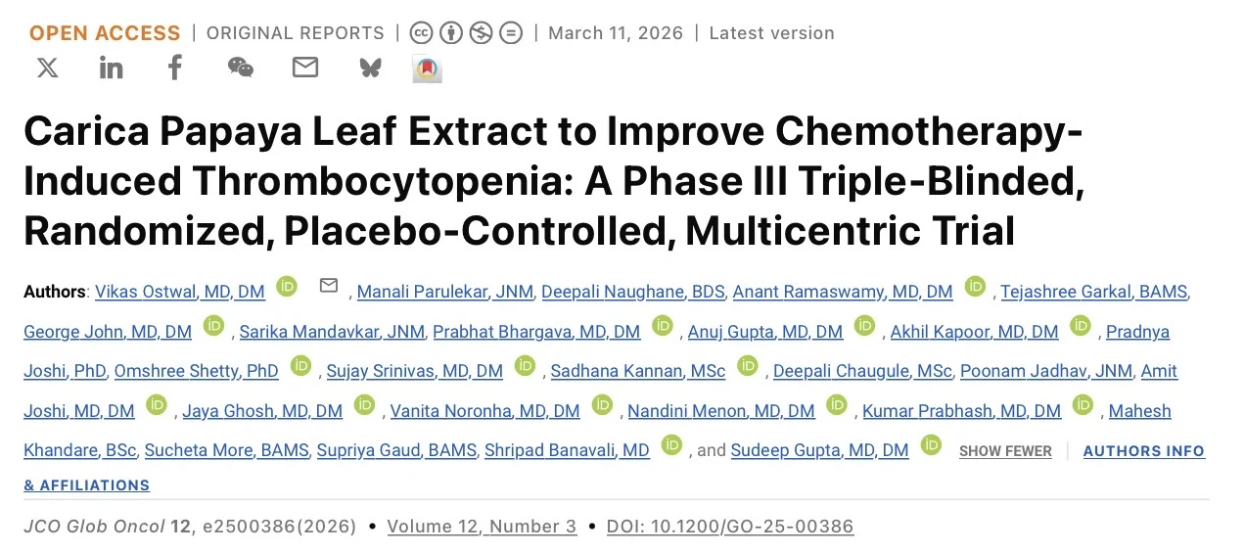Expand Authors Info & Affiliations
Viewport: 1244px width, 553px height.
pyautogui.click(x=1143, y=451)
